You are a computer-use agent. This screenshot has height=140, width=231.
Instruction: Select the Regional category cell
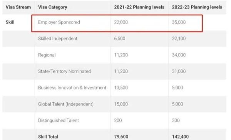(x=47, y=55)
